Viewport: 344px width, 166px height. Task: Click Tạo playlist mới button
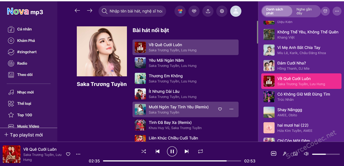coord(24,135)
